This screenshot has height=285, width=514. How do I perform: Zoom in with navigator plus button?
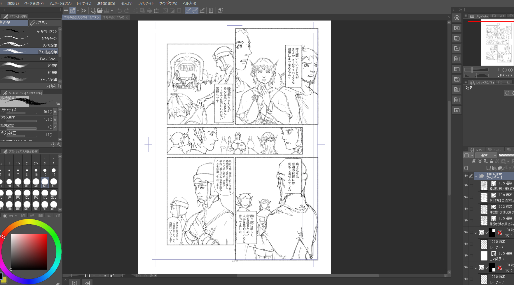(510, 70)
